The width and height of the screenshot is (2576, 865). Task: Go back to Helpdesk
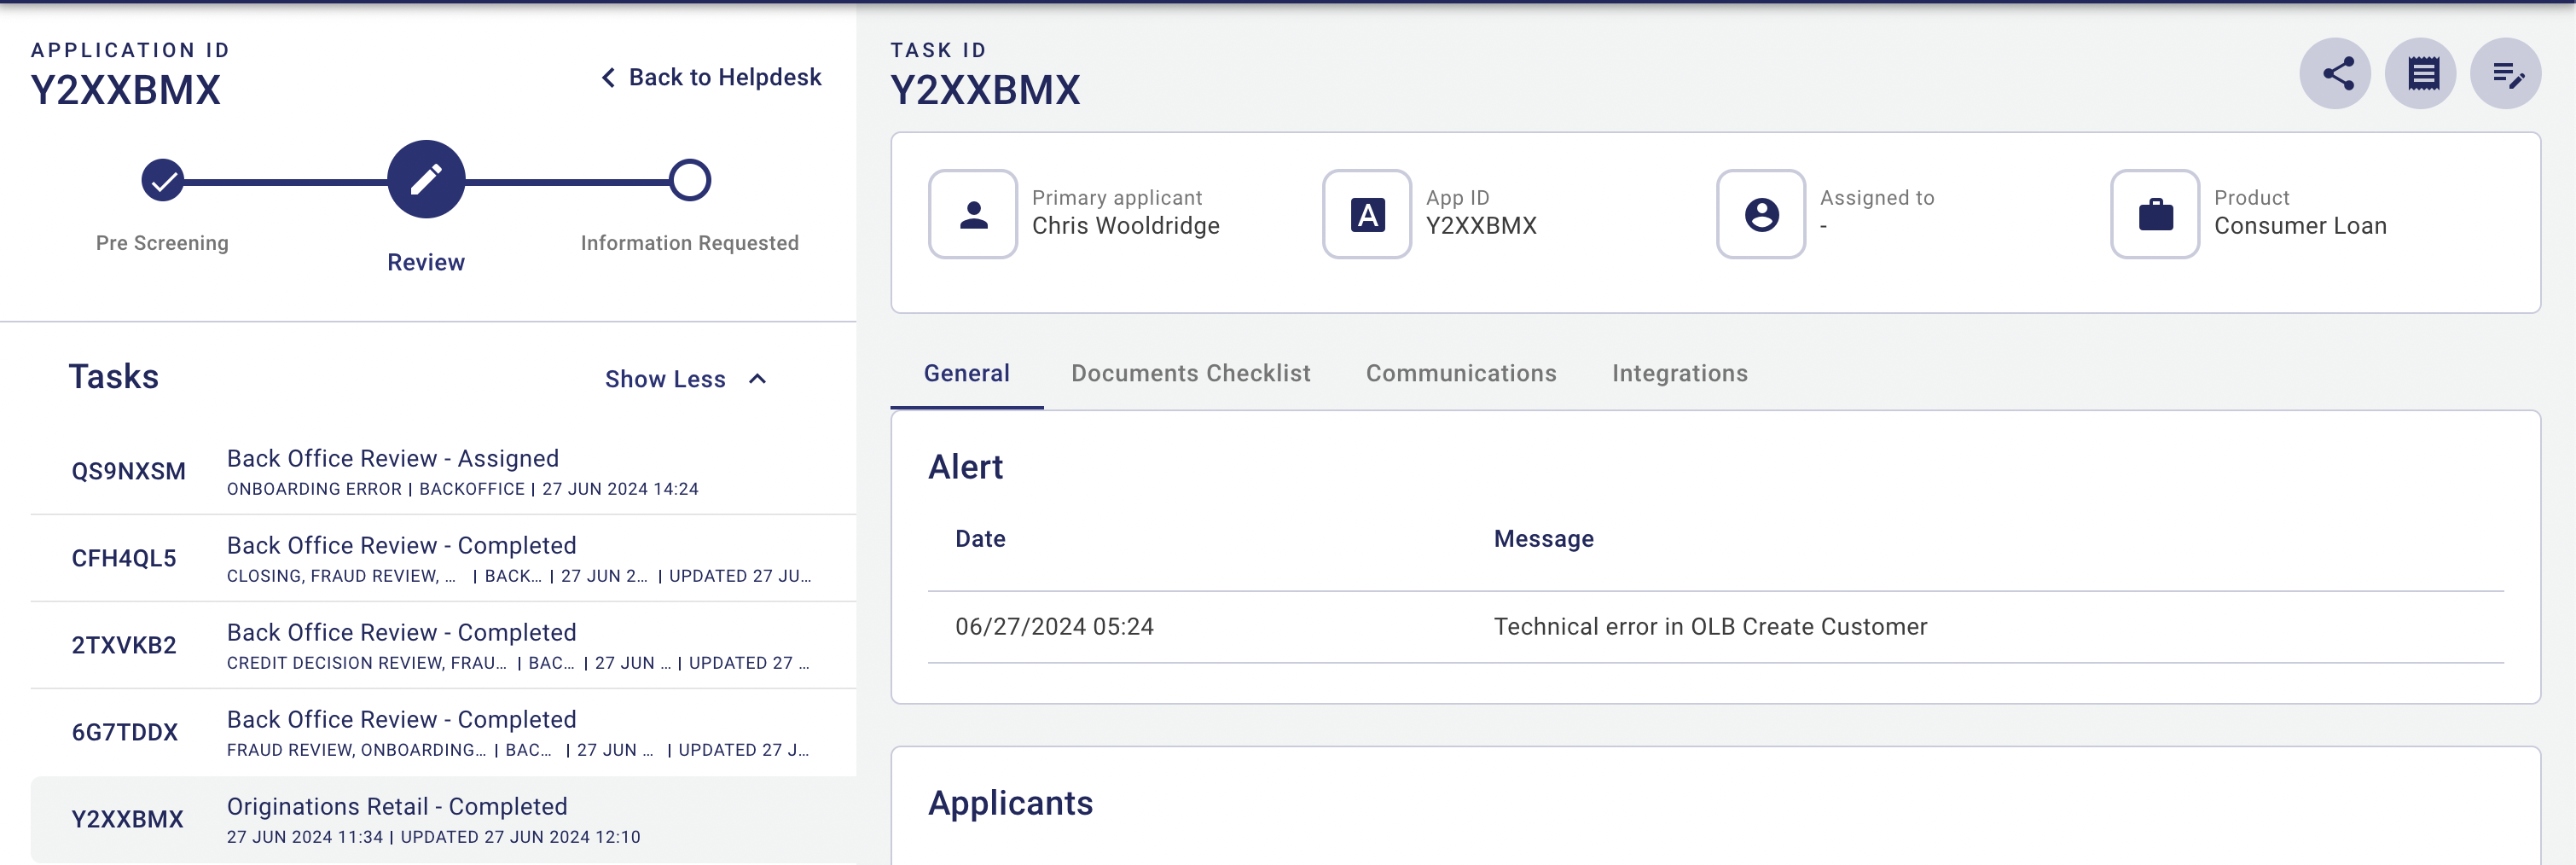pyautogui.click(x=711, y=77)
